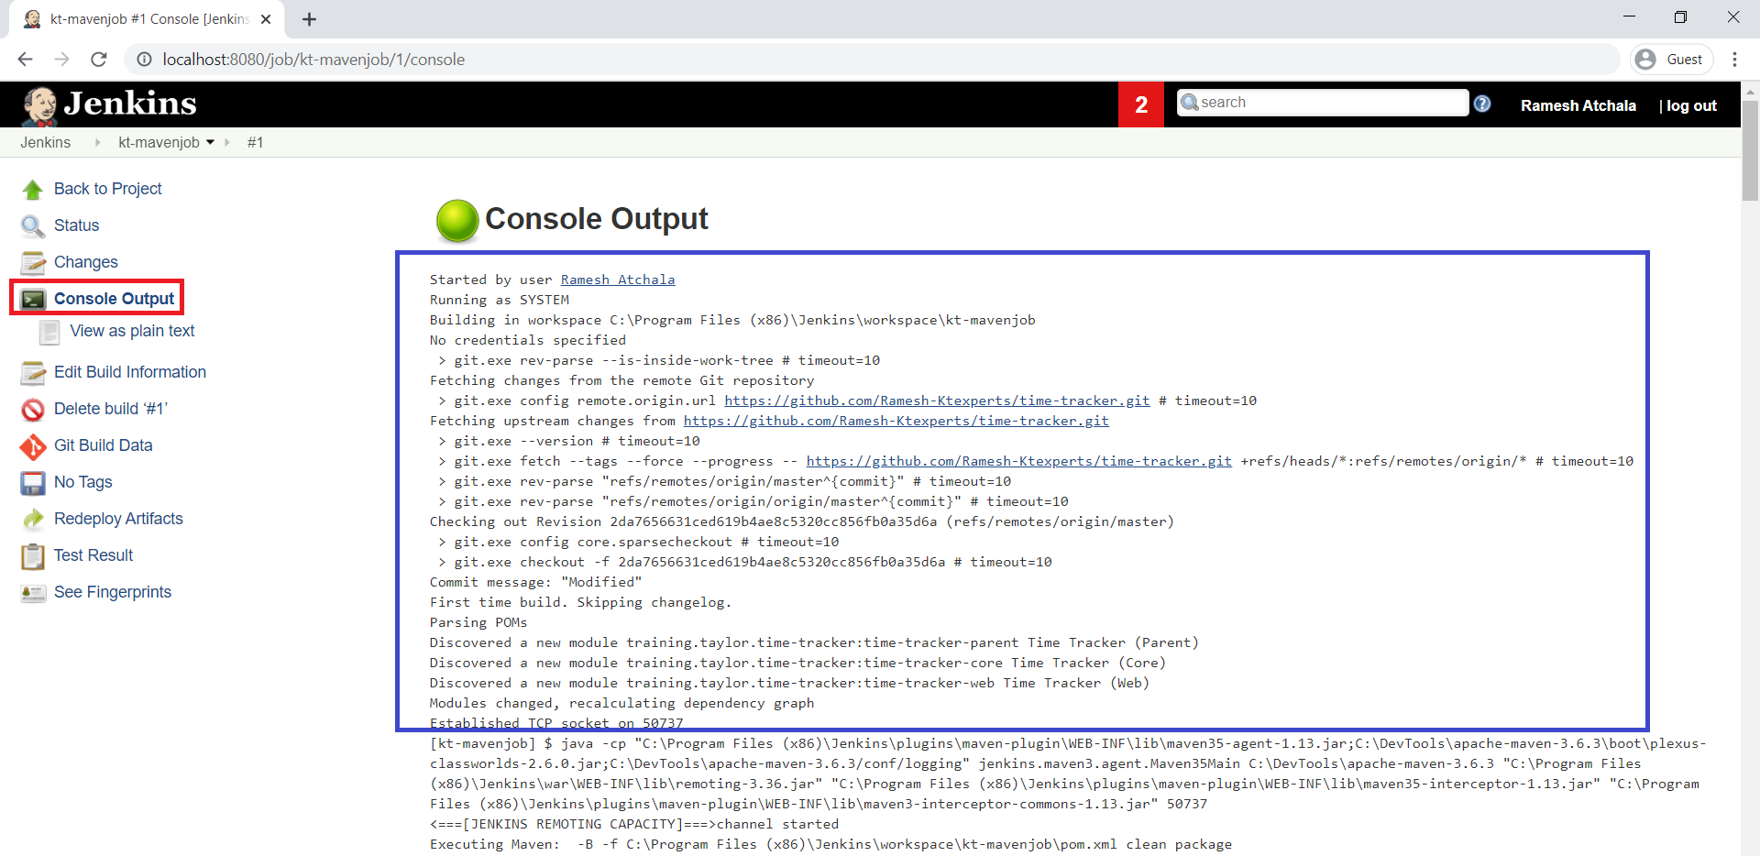The width and height of the screenshot is (1760, 856).
Task: Click the See Fingerprints icon
Action: pyautogui.click(x=33, y=593)
